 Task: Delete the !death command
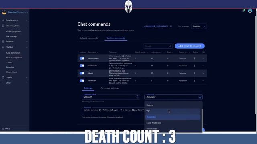pos(194,73)
